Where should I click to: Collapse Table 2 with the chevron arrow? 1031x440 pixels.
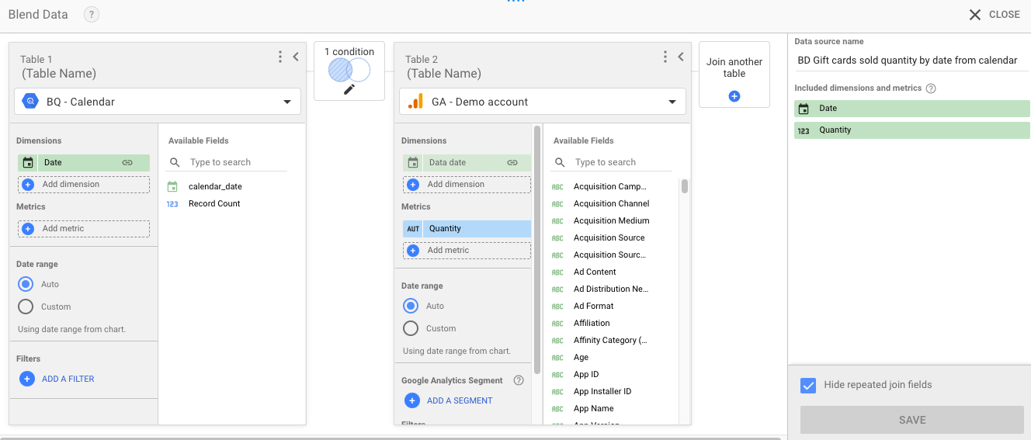tap(681, 57)
